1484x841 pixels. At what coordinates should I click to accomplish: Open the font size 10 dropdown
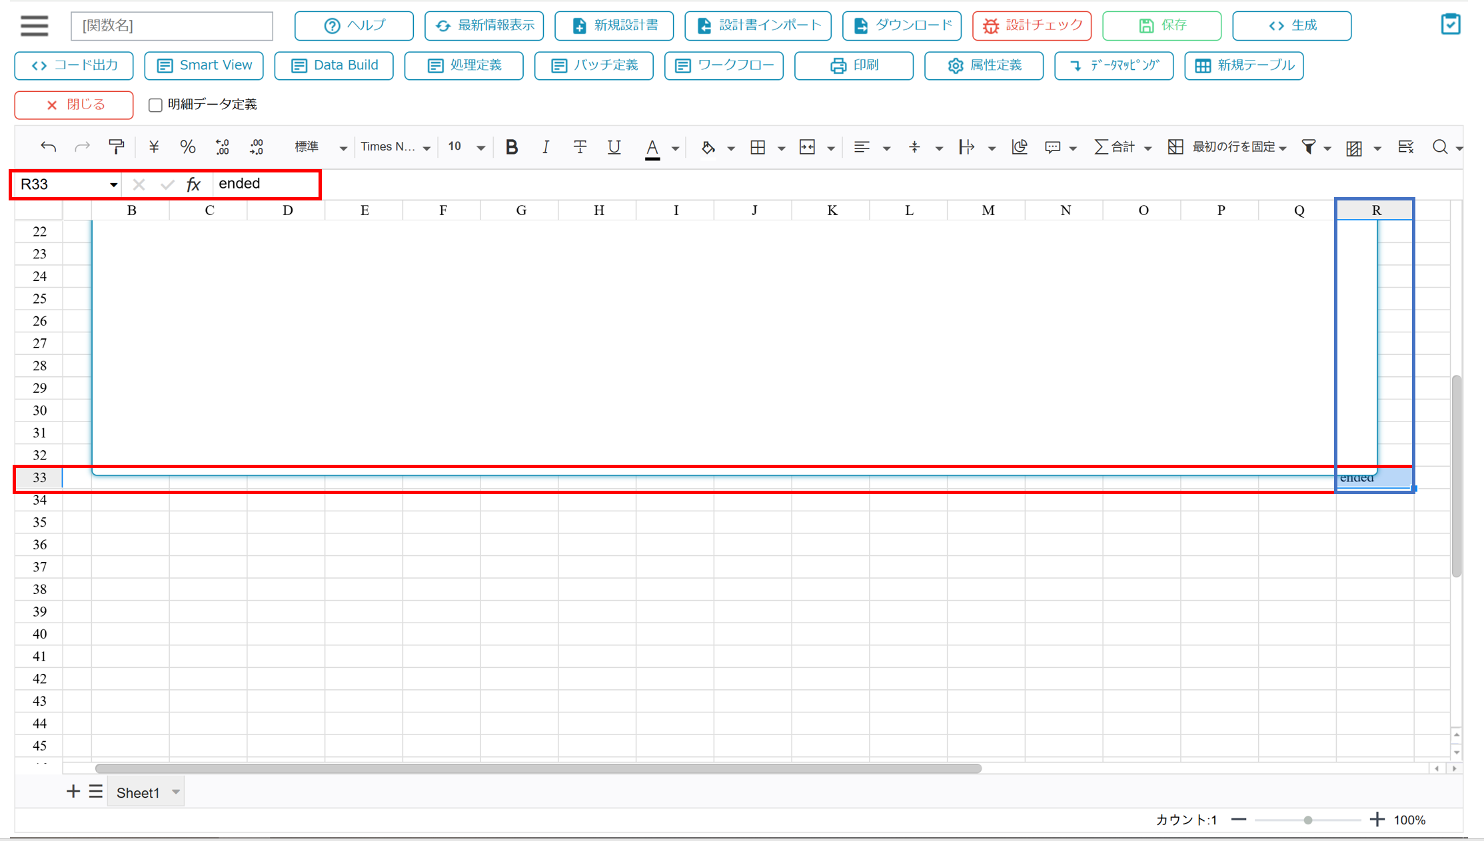click(x=480, y=148)
